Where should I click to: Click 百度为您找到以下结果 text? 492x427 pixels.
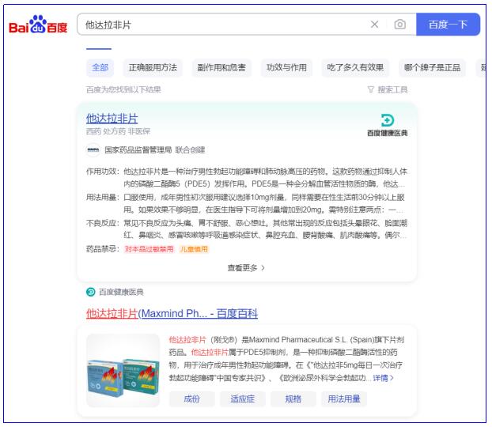pos(123,89)
